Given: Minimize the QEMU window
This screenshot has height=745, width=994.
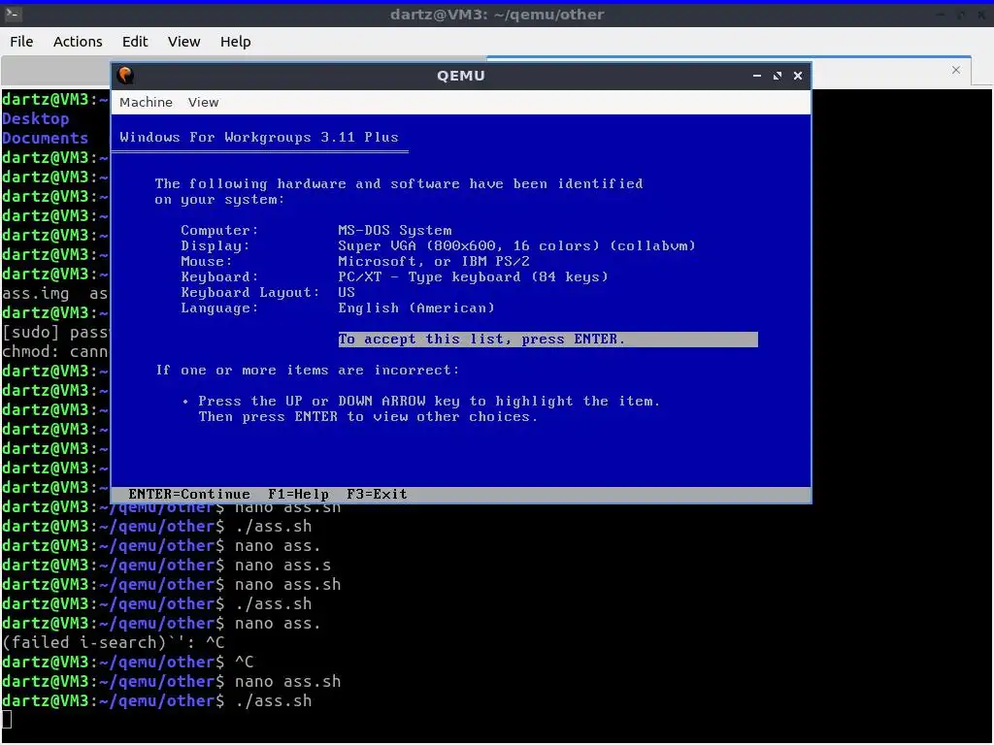Looking at the screenshot, I should [757, 76].
